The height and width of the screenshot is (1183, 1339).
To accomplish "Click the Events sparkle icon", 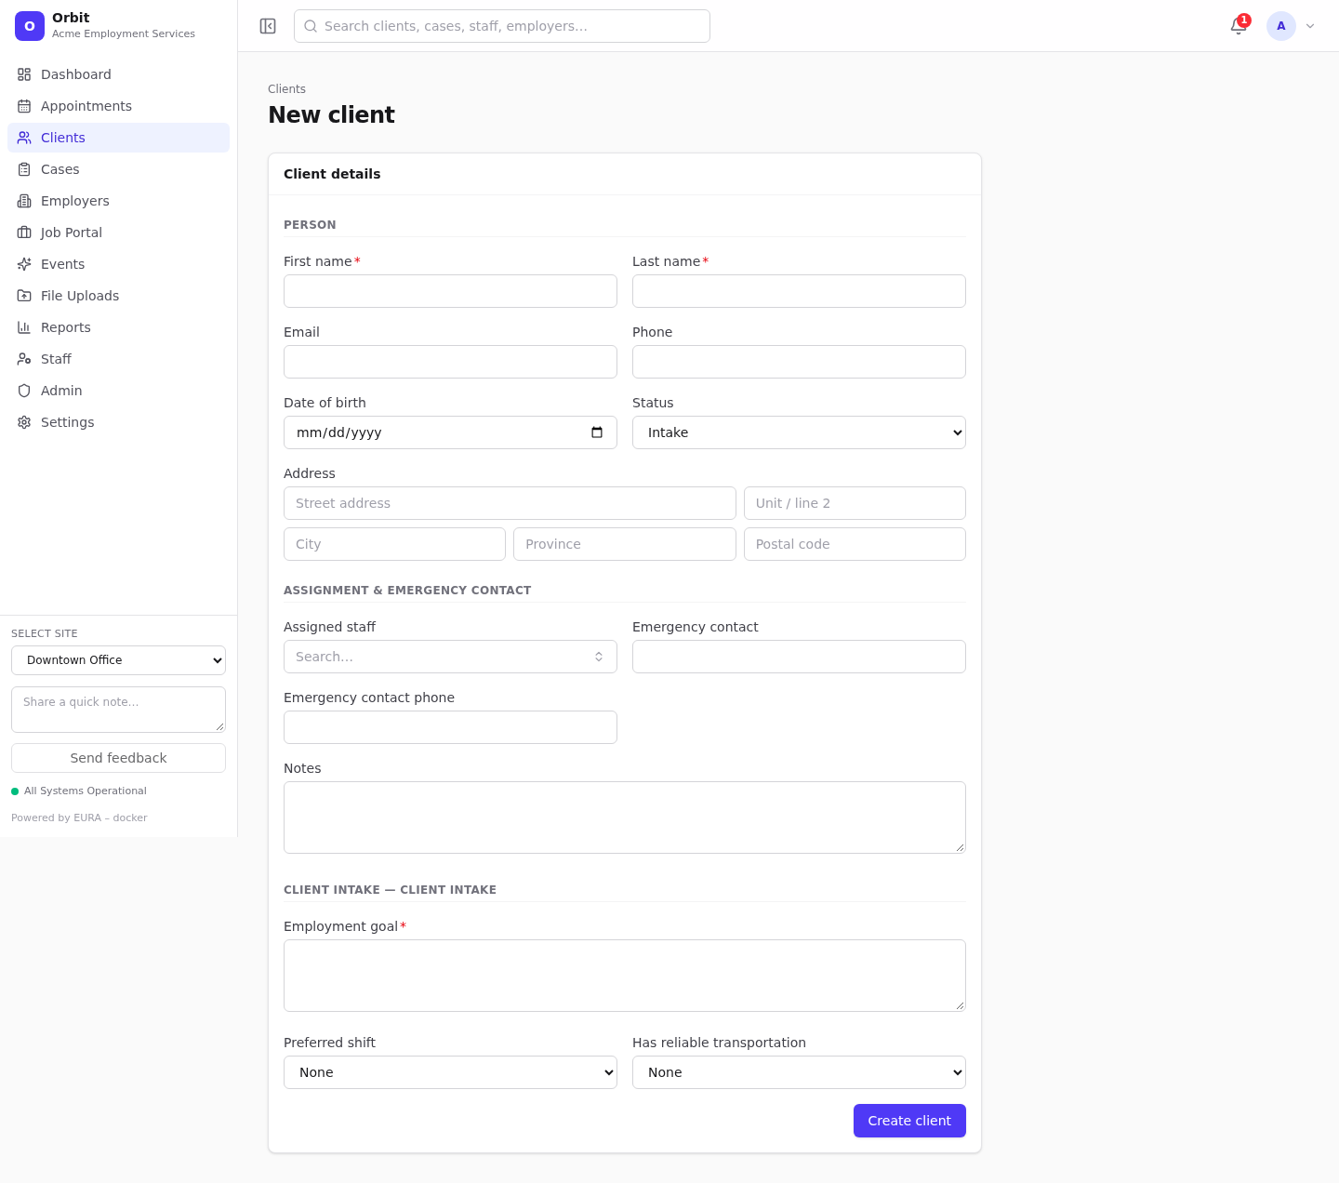I will [x=24, y=264].
